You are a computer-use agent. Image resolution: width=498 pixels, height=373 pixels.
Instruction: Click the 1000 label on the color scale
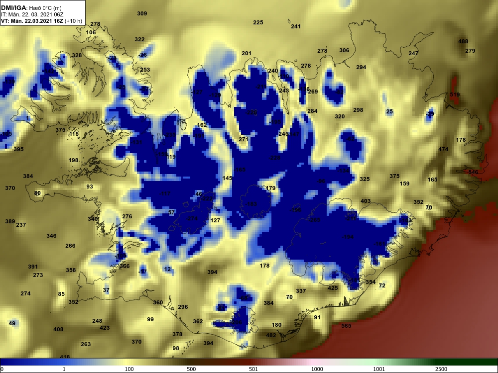pos(317,369)
